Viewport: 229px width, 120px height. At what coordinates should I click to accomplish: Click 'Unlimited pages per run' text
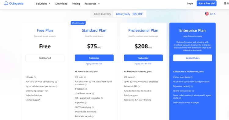tap(37, 91)
